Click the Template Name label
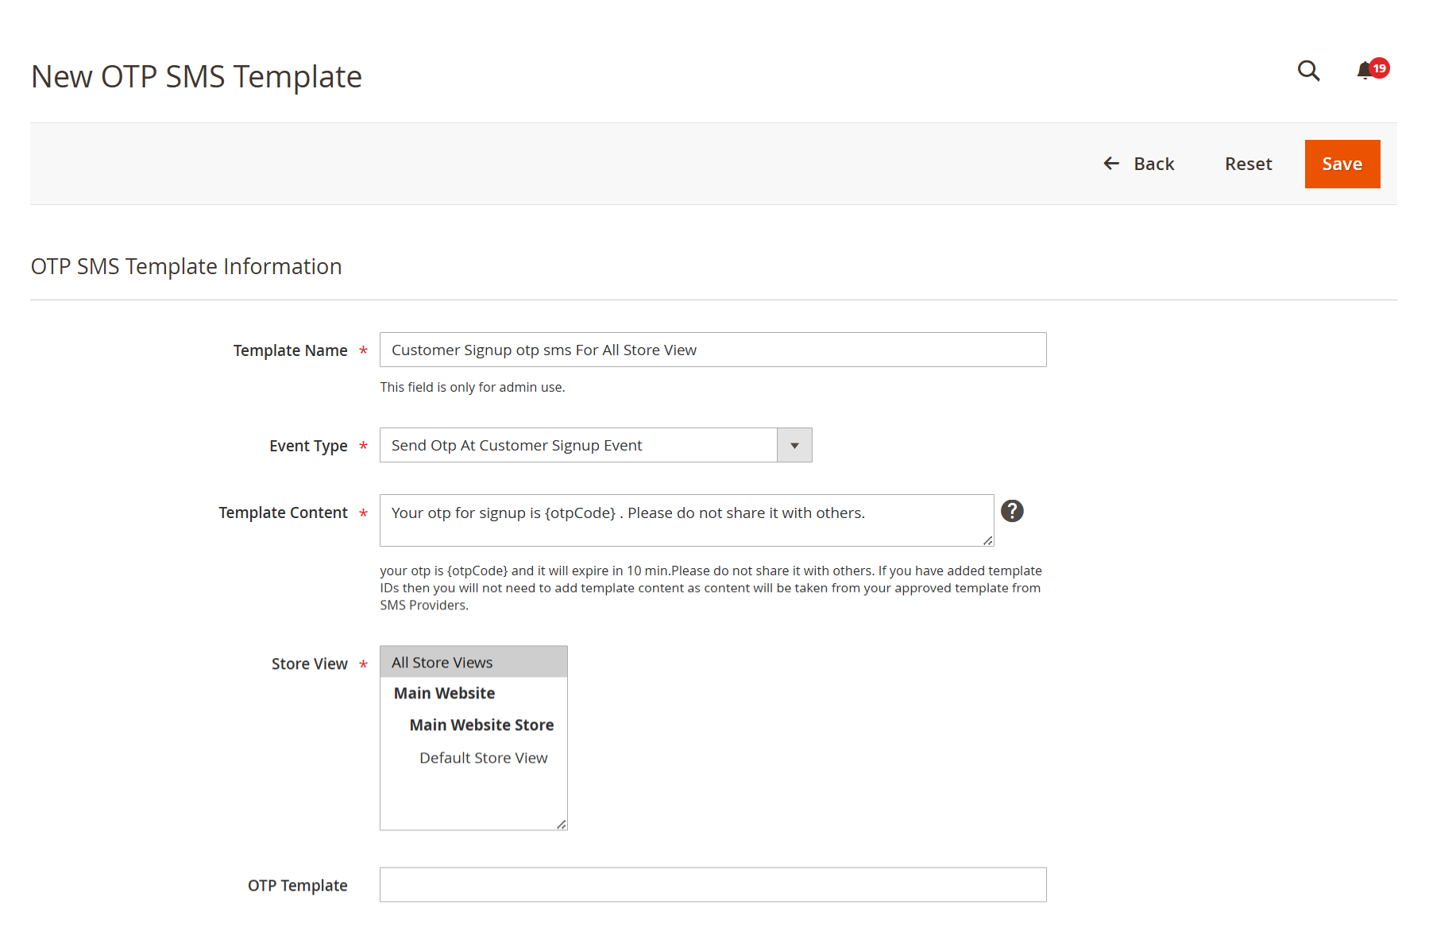 [x=290, y=350]
